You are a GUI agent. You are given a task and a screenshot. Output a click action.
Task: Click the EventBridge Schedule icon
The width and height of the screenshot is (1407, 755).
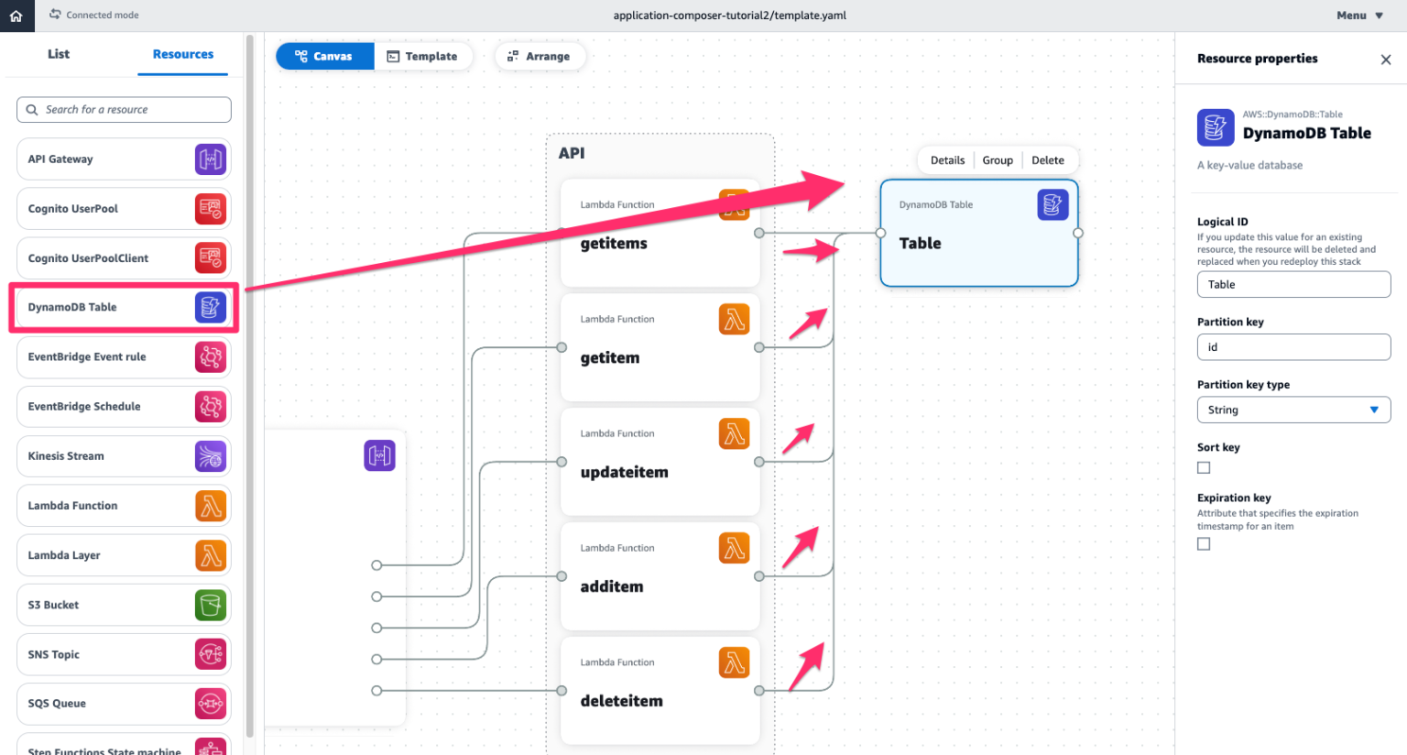pyautogui.click(x=210, y=407)
